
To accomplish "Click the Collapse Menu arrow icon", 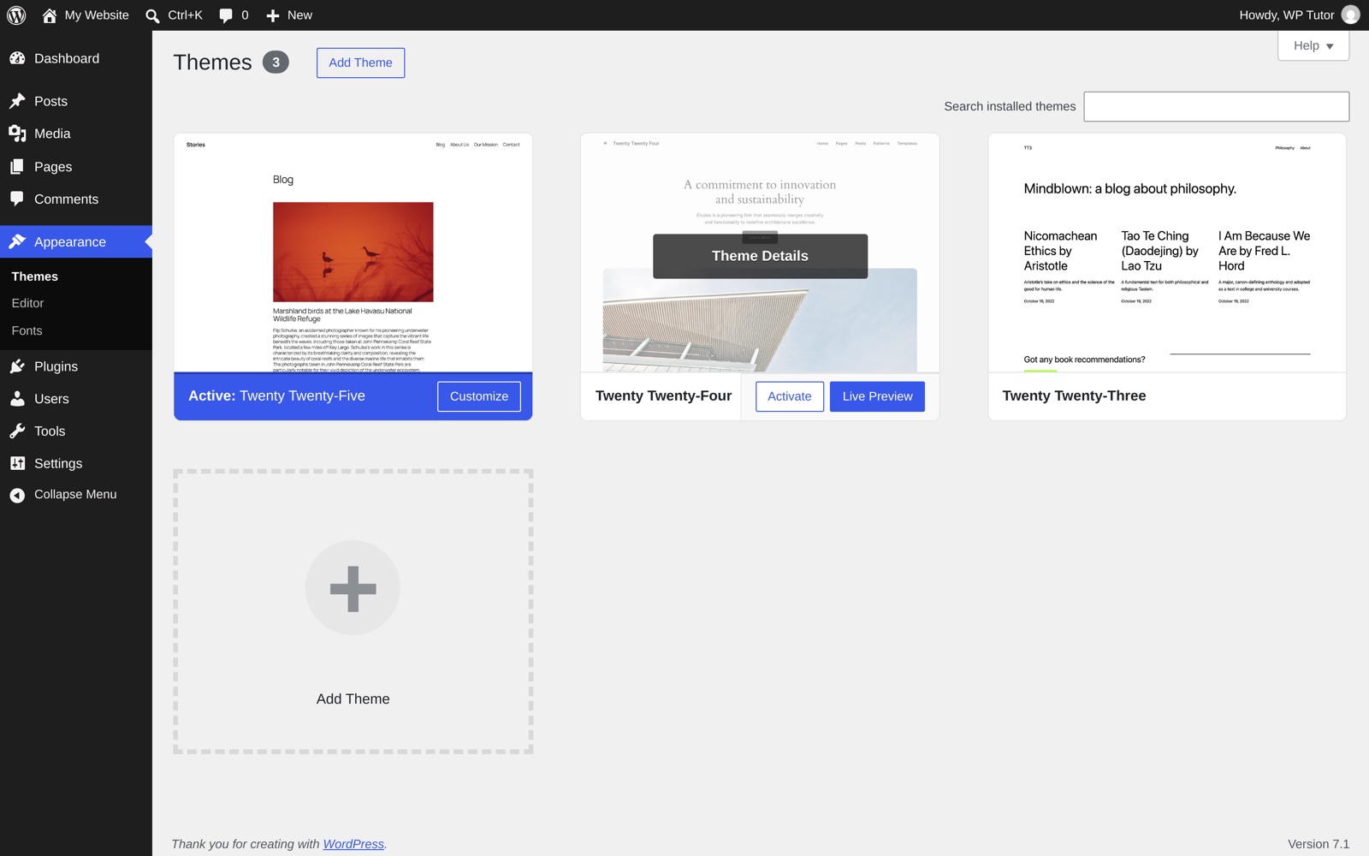I will [17, 495].
